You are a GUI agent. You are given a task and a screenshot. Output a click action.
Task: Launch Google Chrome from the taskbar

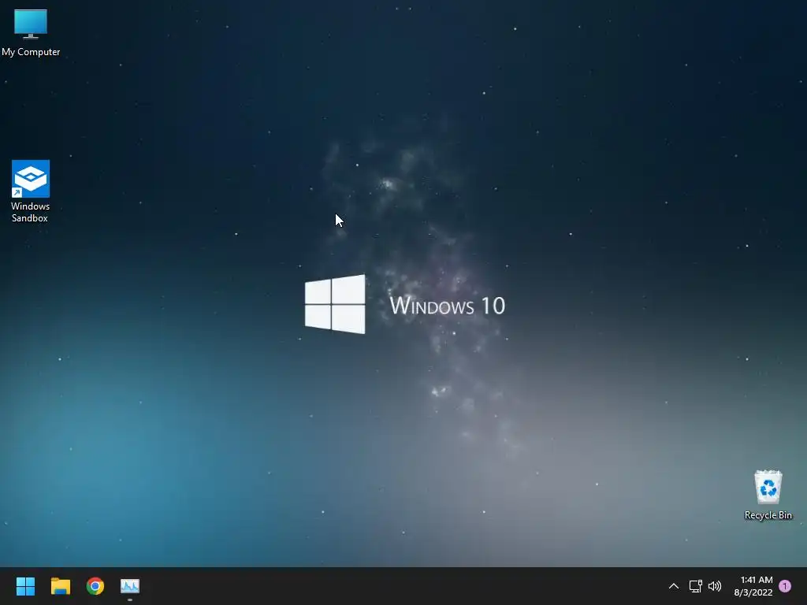click(95, 586)
